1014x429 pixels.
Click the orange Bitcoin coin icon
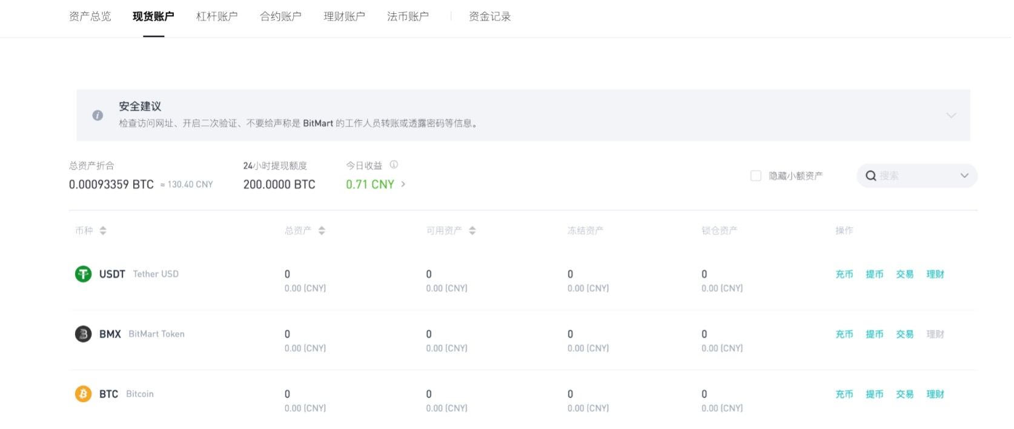point(83,394)
